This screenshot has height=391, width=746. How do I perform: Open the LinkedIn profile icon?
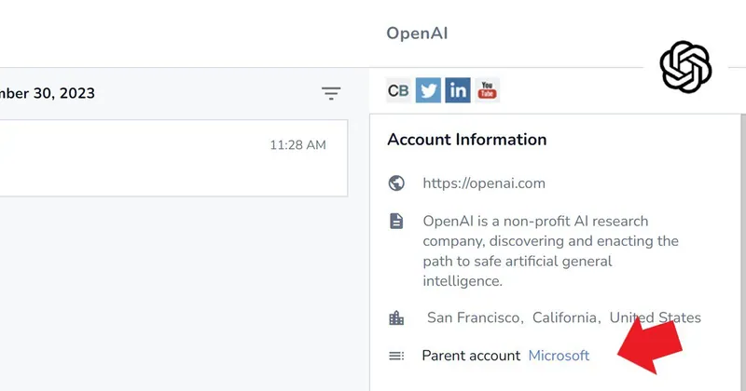(458, 90)
